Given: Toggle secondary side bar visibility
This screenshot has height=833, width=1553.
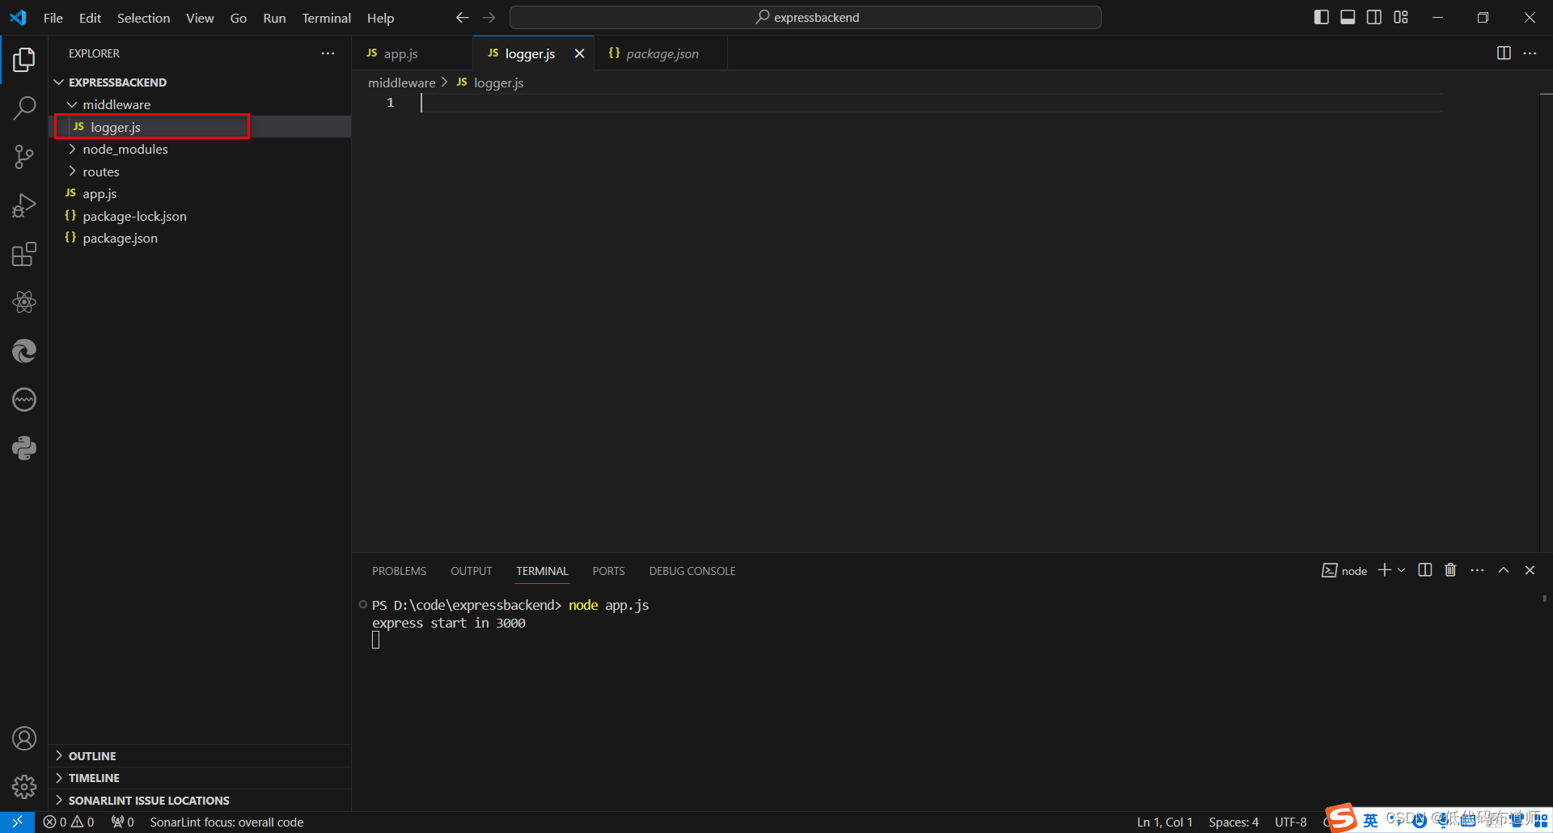Looking at the screenshot, I should 1374,18.
